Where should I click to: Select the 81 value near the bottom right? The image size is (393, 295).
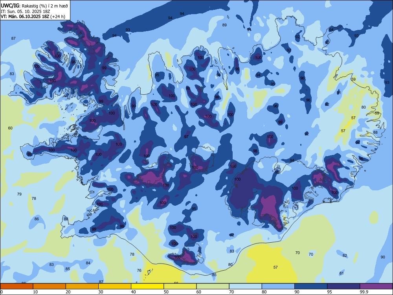tap(342, 273)
